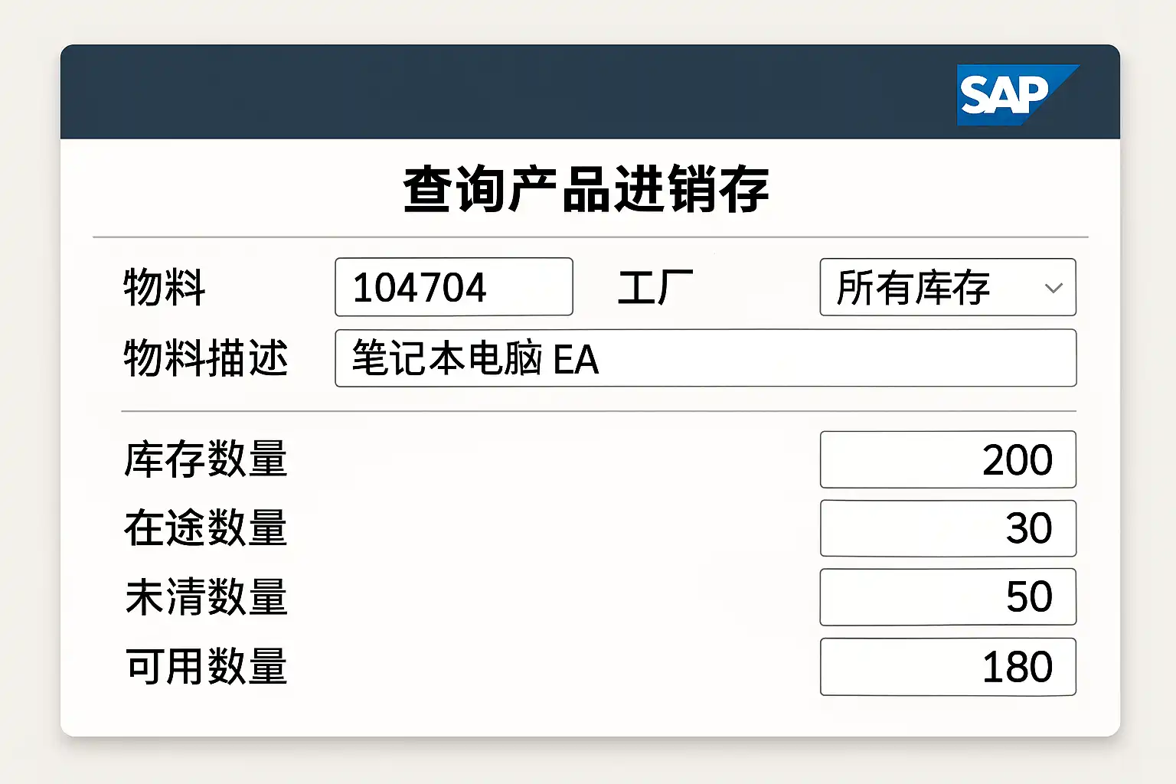
Task: Select the 库存数量 field showing 200
Action: [x=947, y=459]
